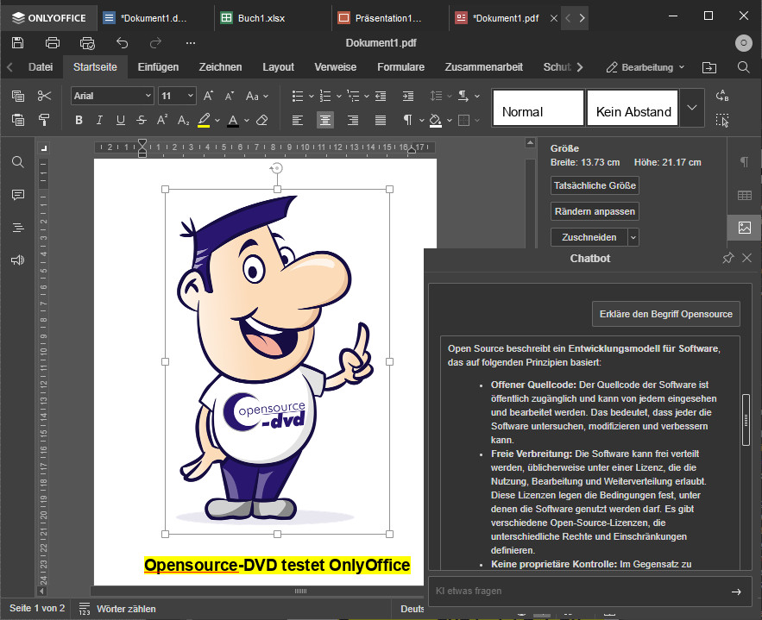Switch to the Einfügen ribbon tab
The width and height of the screenshot is (762, 620).
click(x=158, y=67)
